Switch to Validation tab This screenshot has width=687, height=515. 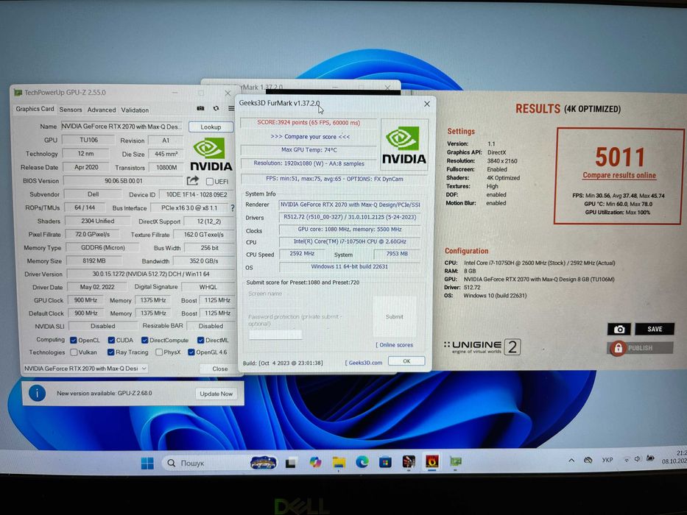click(x=135, y=110)
